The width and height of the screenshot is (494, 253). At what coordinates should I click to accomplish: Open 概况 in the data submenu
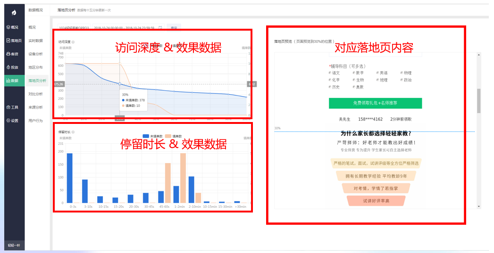tap(32, 27)
